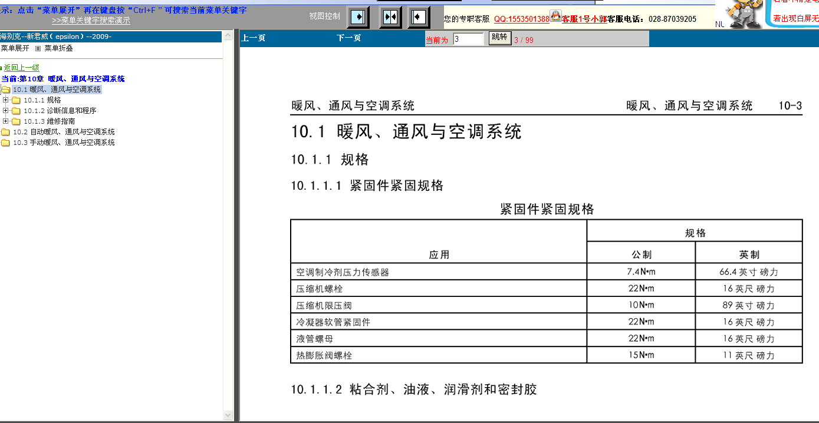Click the 返回上一级 back link

click(21, 68)
